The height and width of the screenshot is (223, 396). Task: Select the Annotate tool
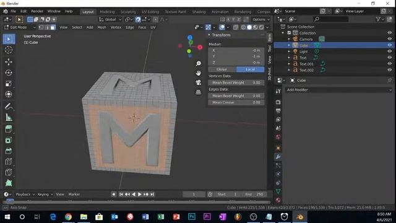(9, 107)
